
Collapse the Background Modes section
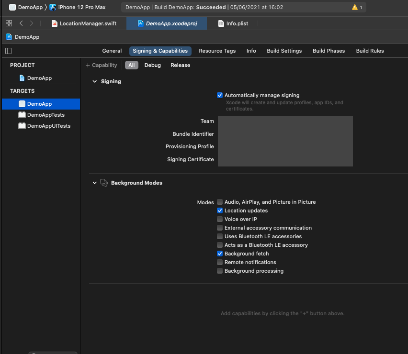94,183
